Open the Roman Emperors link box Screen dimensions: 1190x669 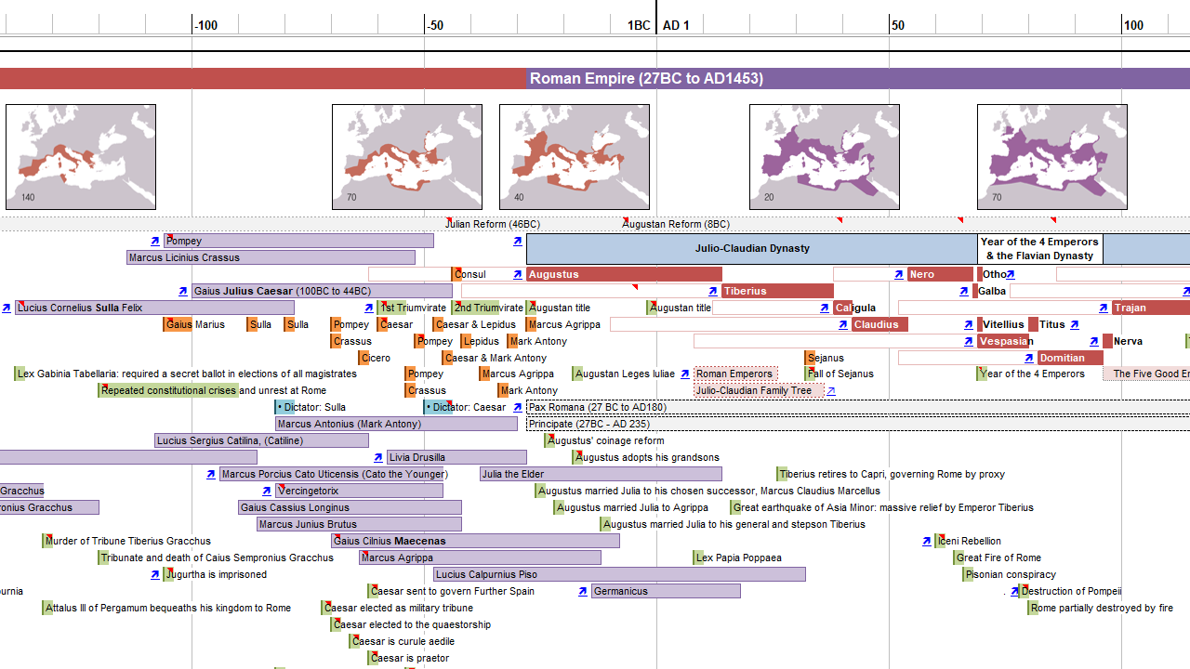(734, 374)
